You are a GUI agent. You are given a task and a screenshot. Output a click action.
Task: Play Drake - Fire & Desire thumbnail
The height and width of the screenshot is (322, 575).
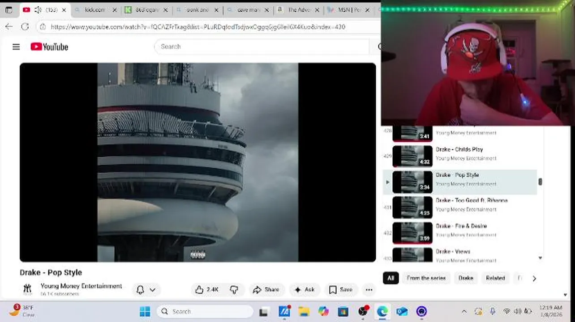412,233
